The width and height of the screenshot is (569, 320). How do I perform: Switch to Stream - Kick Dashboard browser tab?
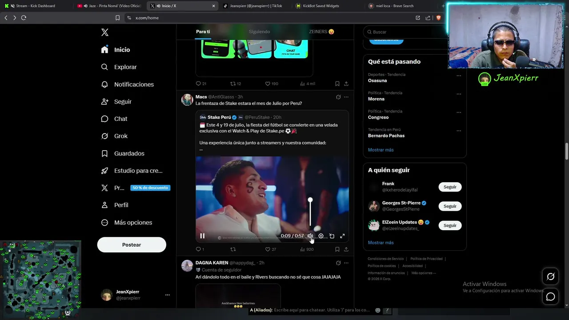pyautogui.click(x=36, y=6)
